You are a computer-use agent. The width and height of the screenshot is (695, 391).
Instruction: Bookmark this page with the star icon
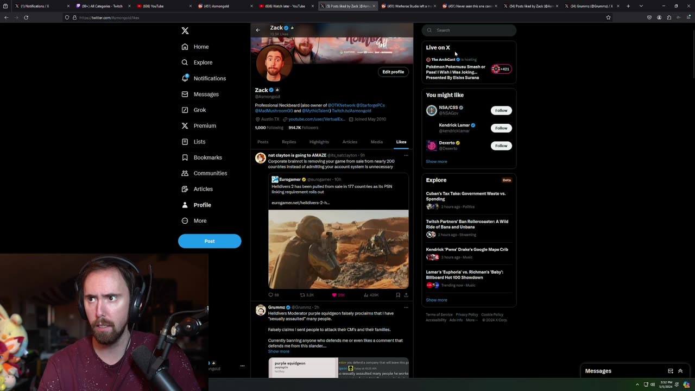pos(608,17)
